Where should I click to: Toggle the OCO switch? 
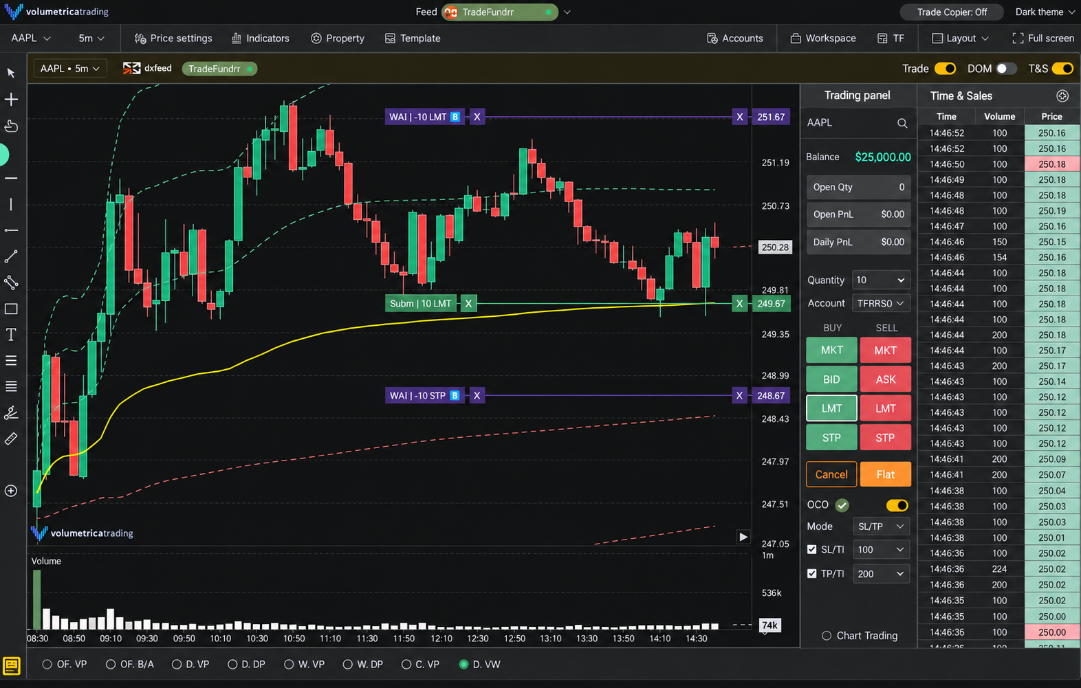pos(897,505)
